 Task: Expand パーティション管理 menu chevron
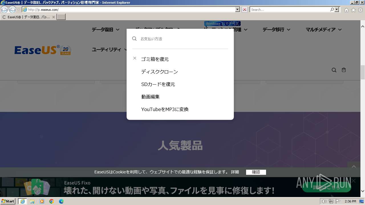click(x=246, y=30)
